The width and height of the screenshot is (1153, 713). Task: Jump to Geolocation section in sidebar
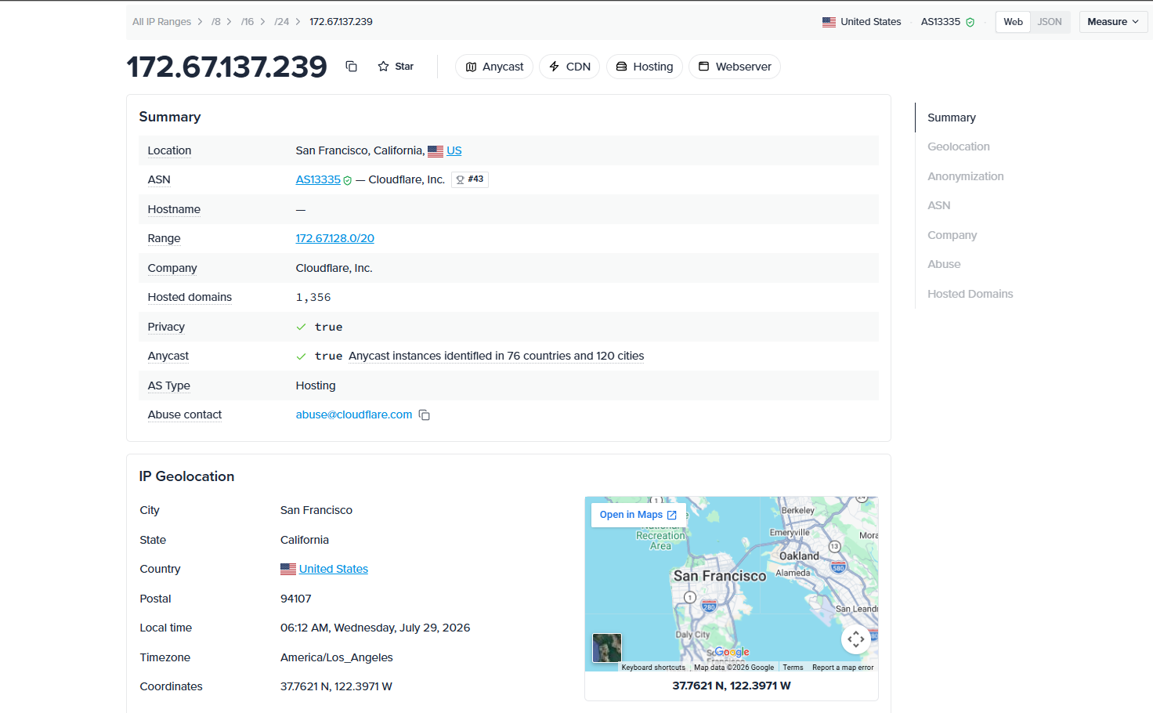(959, 147)
